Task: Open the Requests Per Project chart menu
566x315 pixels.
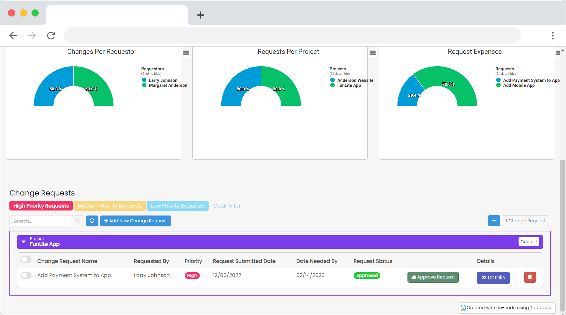Action: (x=373, y=53)
